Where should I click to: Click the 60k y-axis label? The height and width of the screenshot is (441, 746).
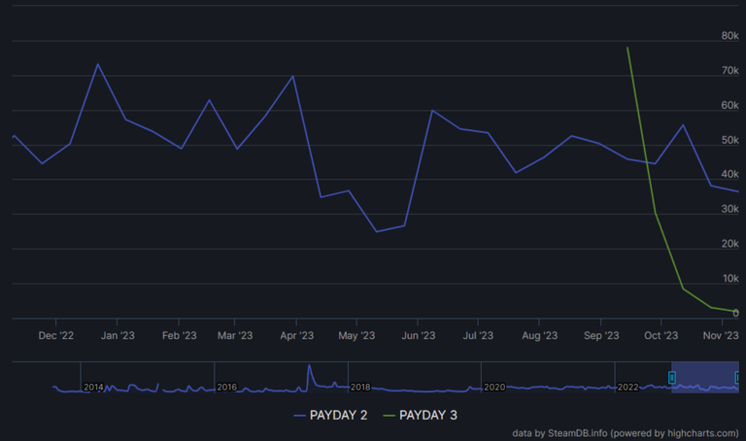[729, 105]
